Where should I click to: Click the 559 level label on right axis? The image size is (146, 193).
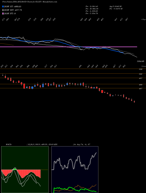140,69
